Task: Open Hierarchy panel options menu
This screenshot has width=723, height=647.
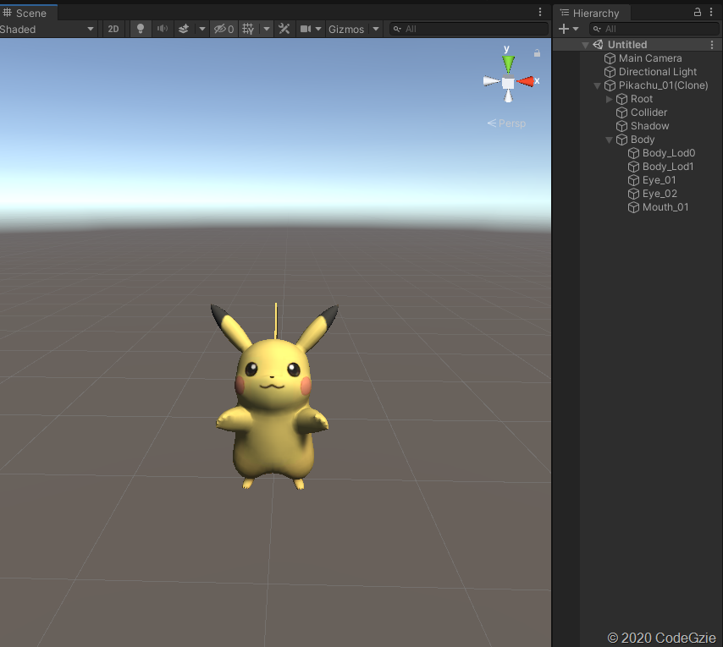Action: tap(711, 13)
